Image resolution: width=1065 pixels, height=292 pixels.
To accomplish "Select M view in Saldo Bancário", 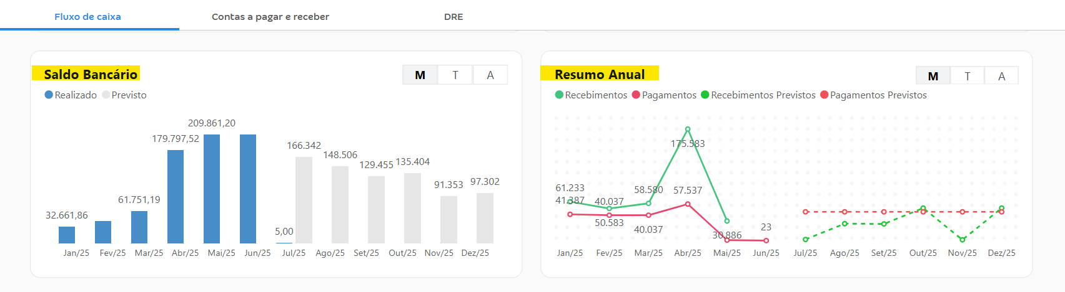I will (420, 75).
